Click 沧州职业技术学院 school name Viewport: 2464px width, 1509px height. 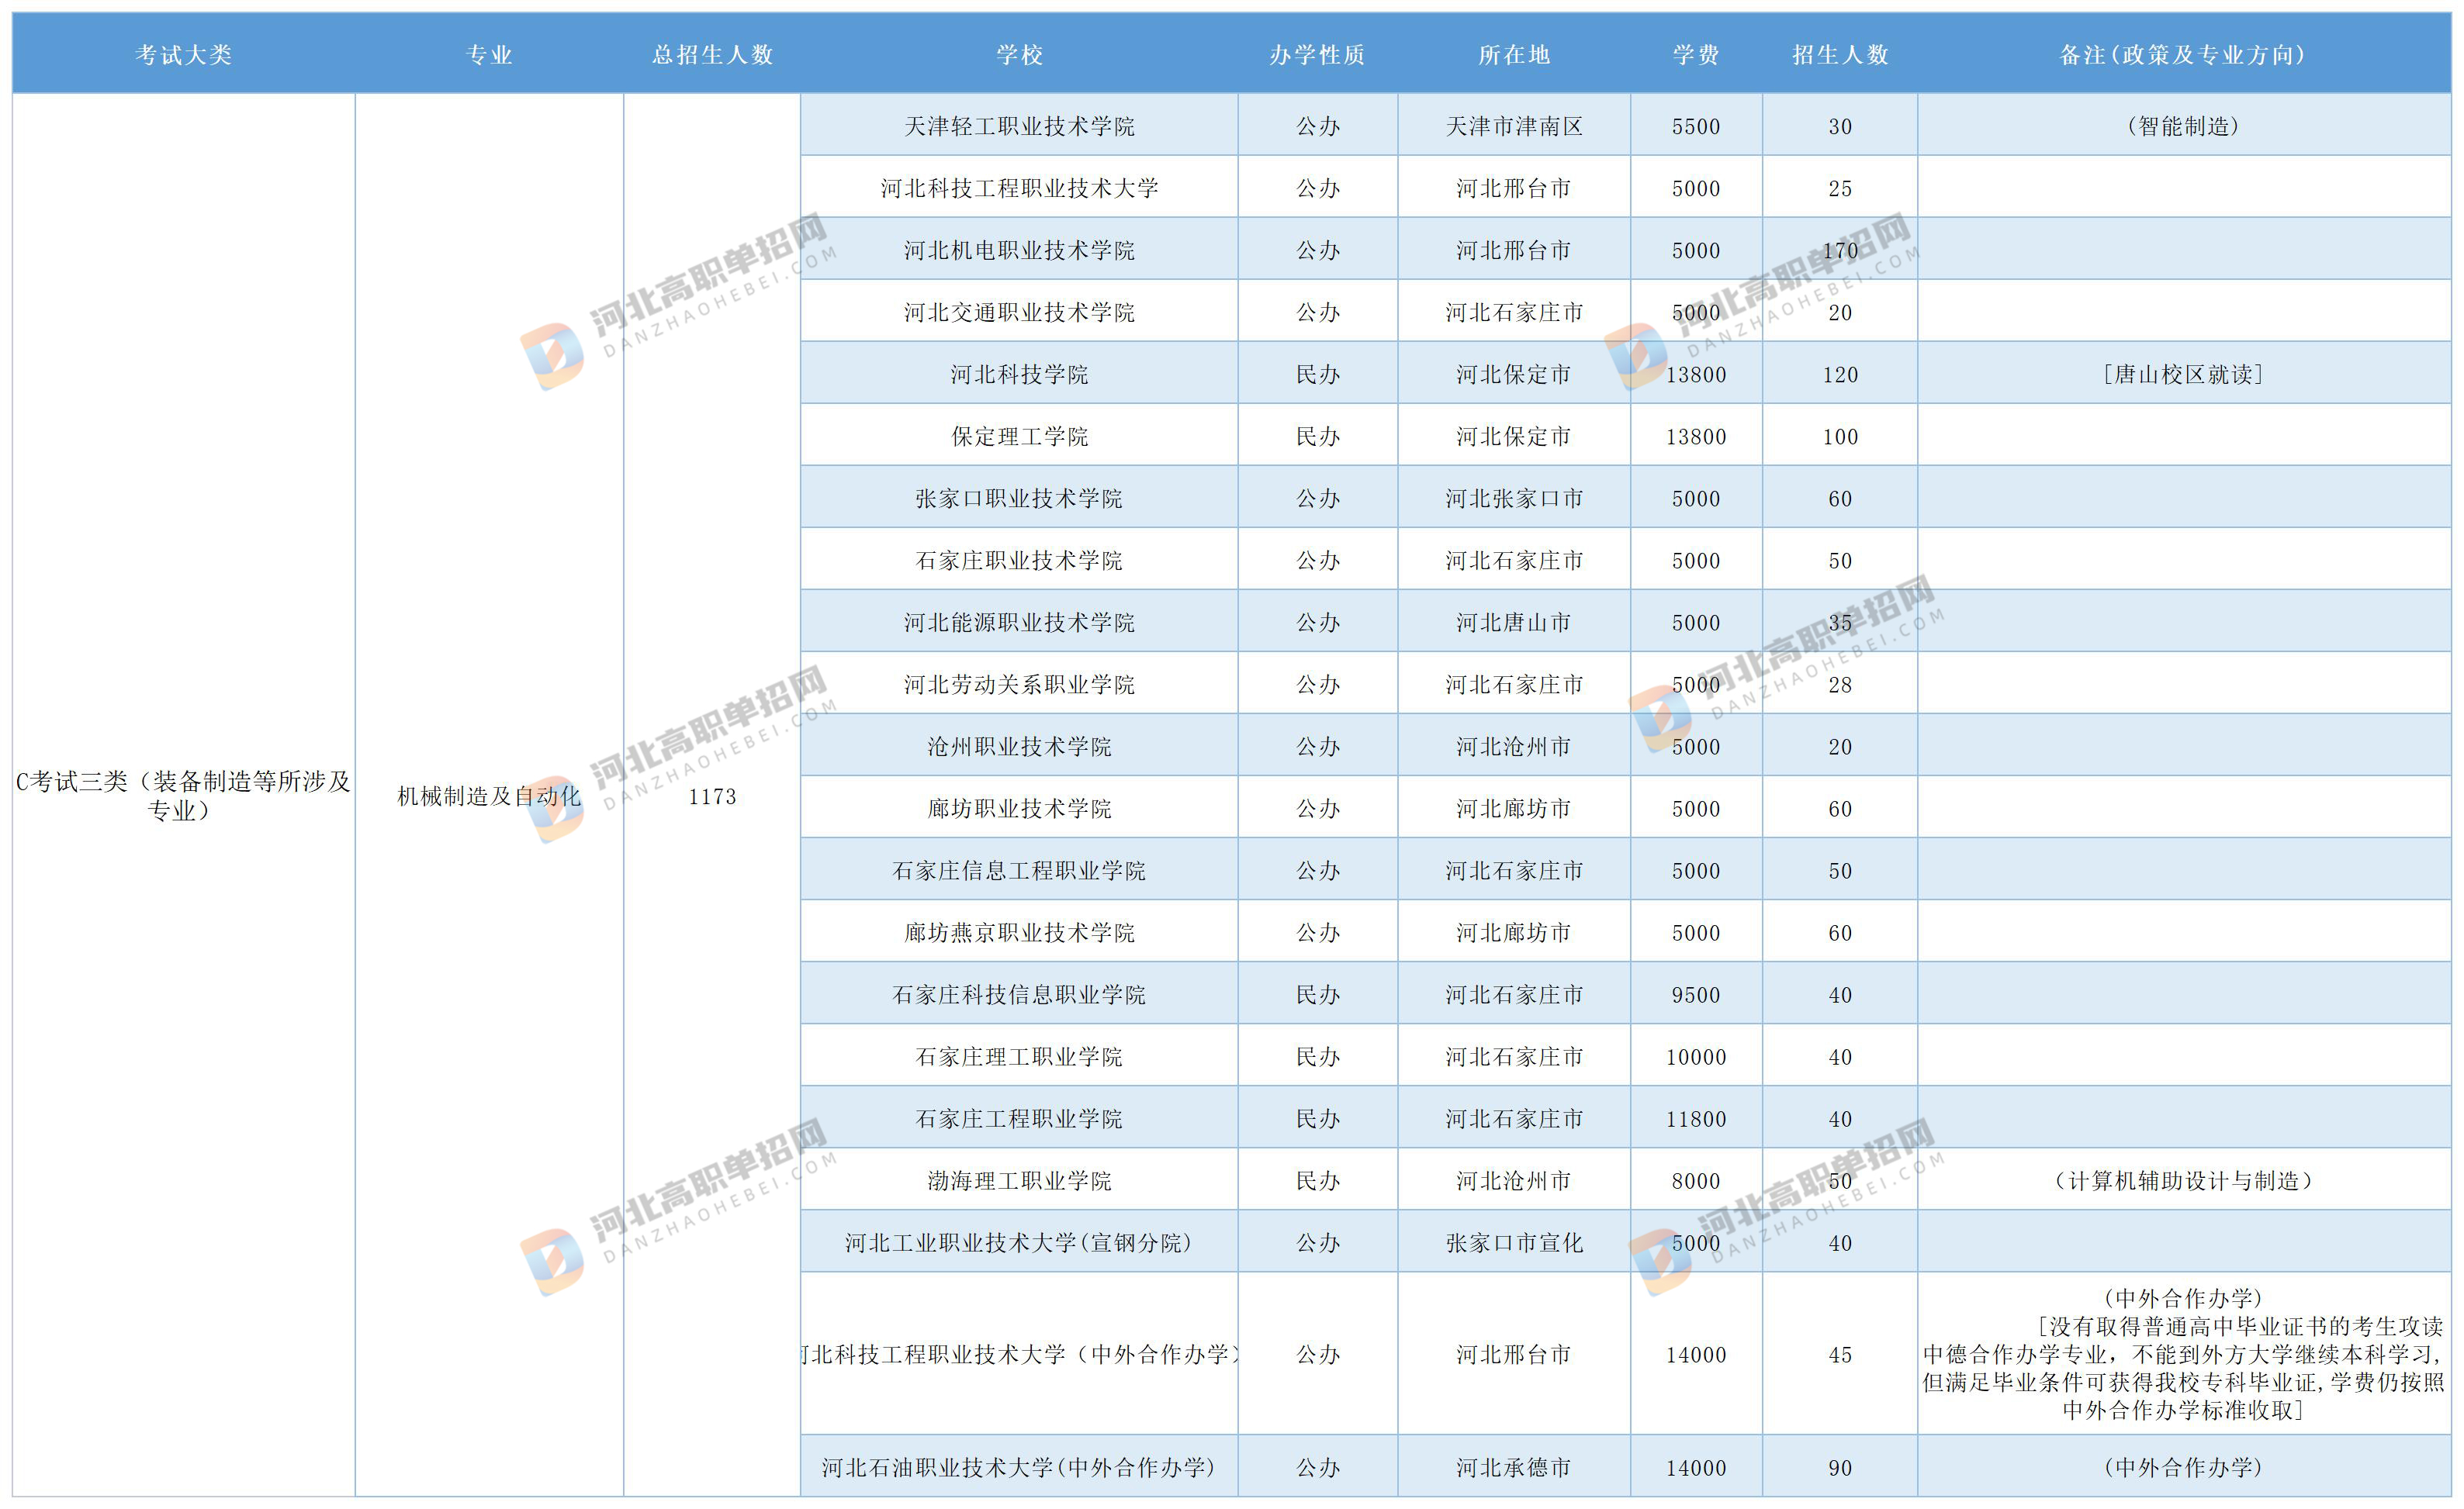tap(1019, 745)
